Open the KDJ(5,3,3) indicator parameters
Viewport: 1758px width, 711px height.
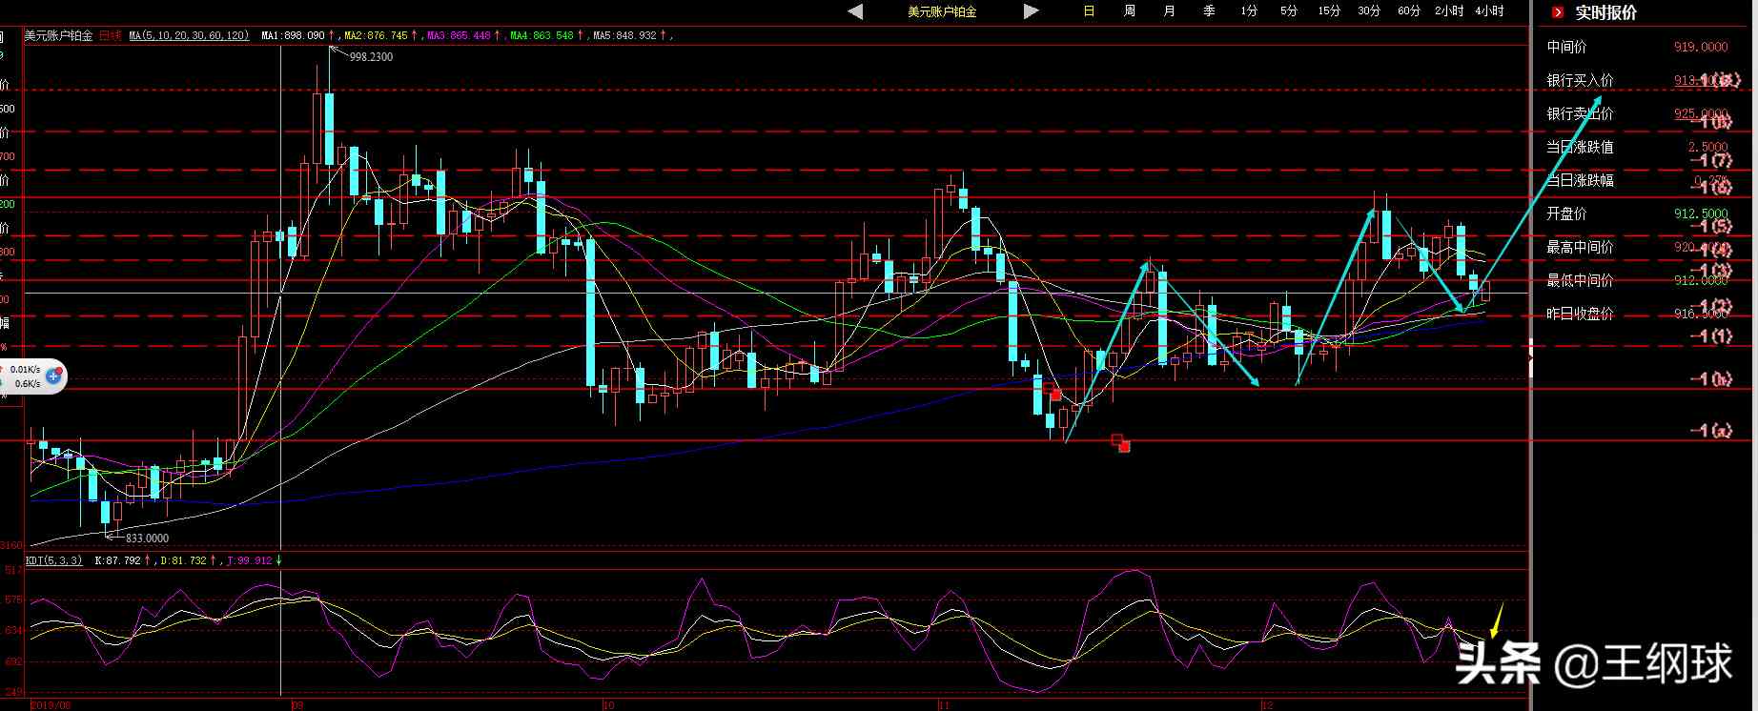[x=53, y=560]
